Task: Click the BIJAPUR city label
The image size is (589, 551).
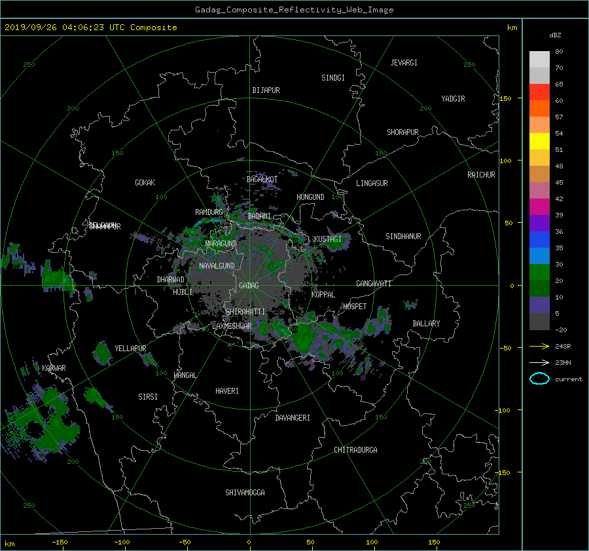Action: pyautogui.click(x=266, y=90)
